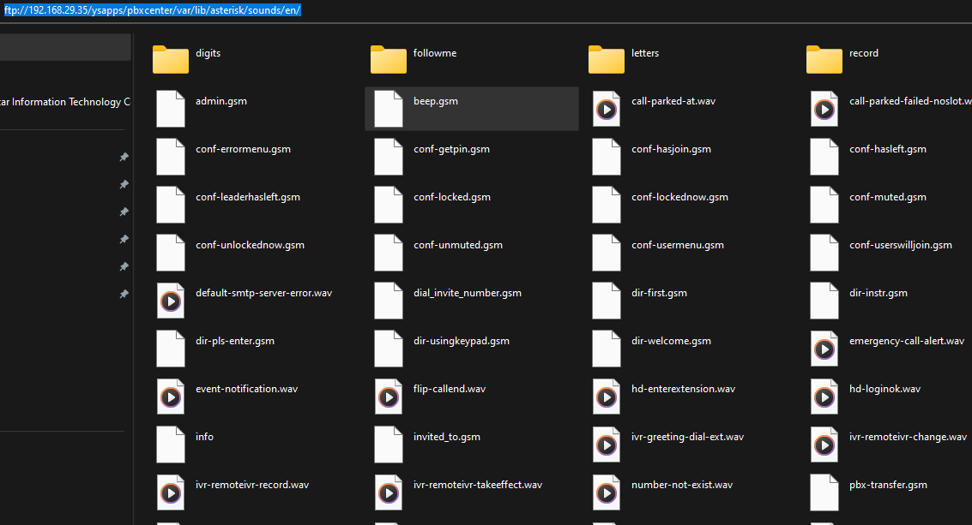Select event-notification.wav audio icon
Screen dimensions: 972x525
tap(171, 397)
